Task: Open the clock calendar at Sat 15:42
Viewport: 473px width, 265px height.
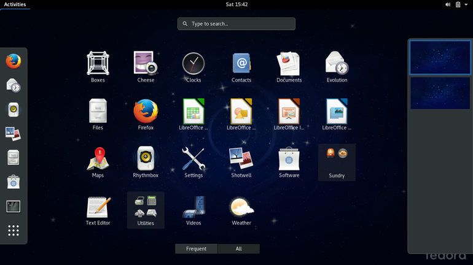Action: (237, 4)
